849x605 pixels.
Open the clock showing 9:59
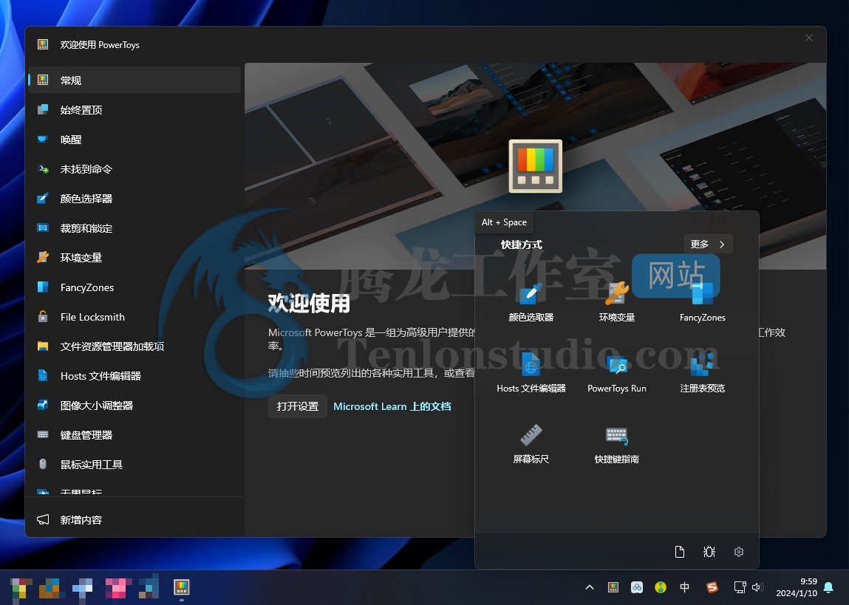(797, 587)
